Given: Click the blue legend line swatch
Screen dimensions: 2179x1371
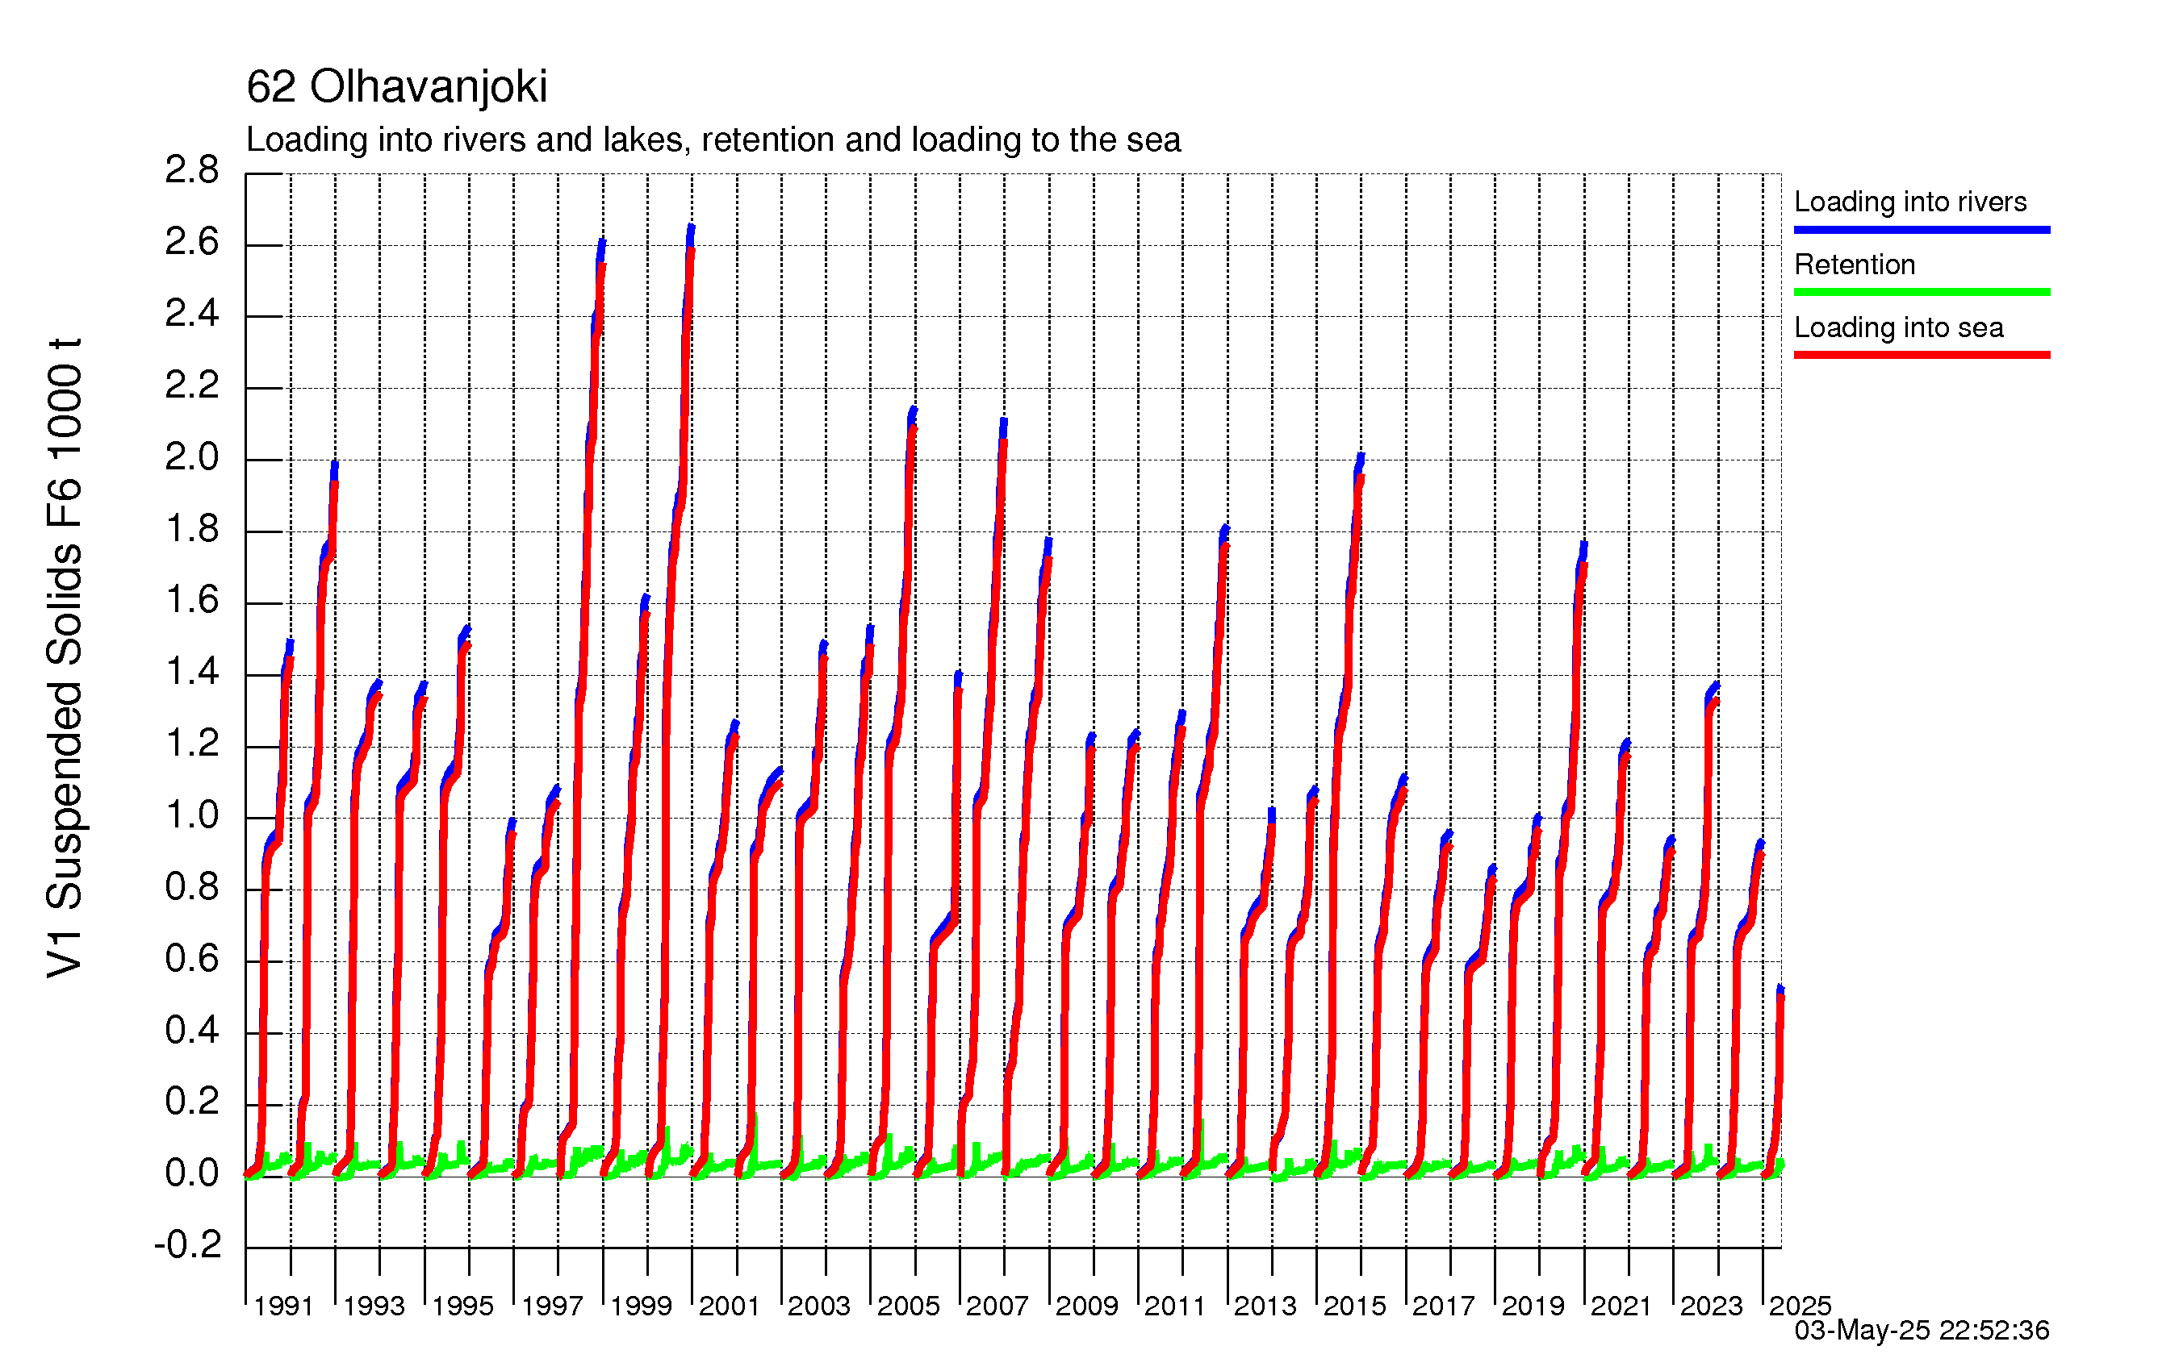Looking at the screenshot, I should pos(1922,230).
